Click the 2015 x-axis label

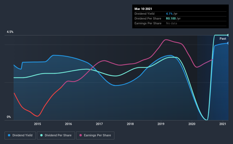37,124
